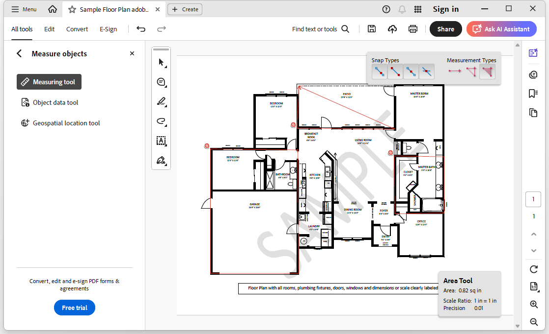Open the comment annotation tool
Viewport: 549px width, 334px height.
[x=161, y=82]
